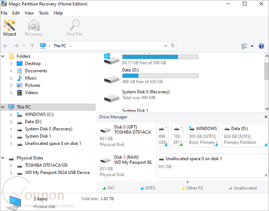
Task: Click the NTFS legend entry
Action: coord(148,188)
